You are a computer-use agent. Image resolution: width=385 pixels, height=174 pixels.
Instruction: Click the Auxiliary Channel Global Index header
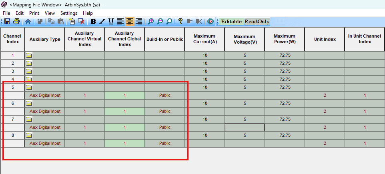[x=124, y=39]
